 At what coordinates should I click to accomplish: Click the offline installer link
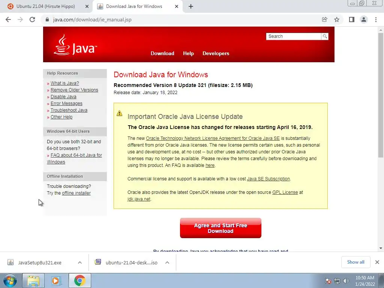tap(76, 193)
